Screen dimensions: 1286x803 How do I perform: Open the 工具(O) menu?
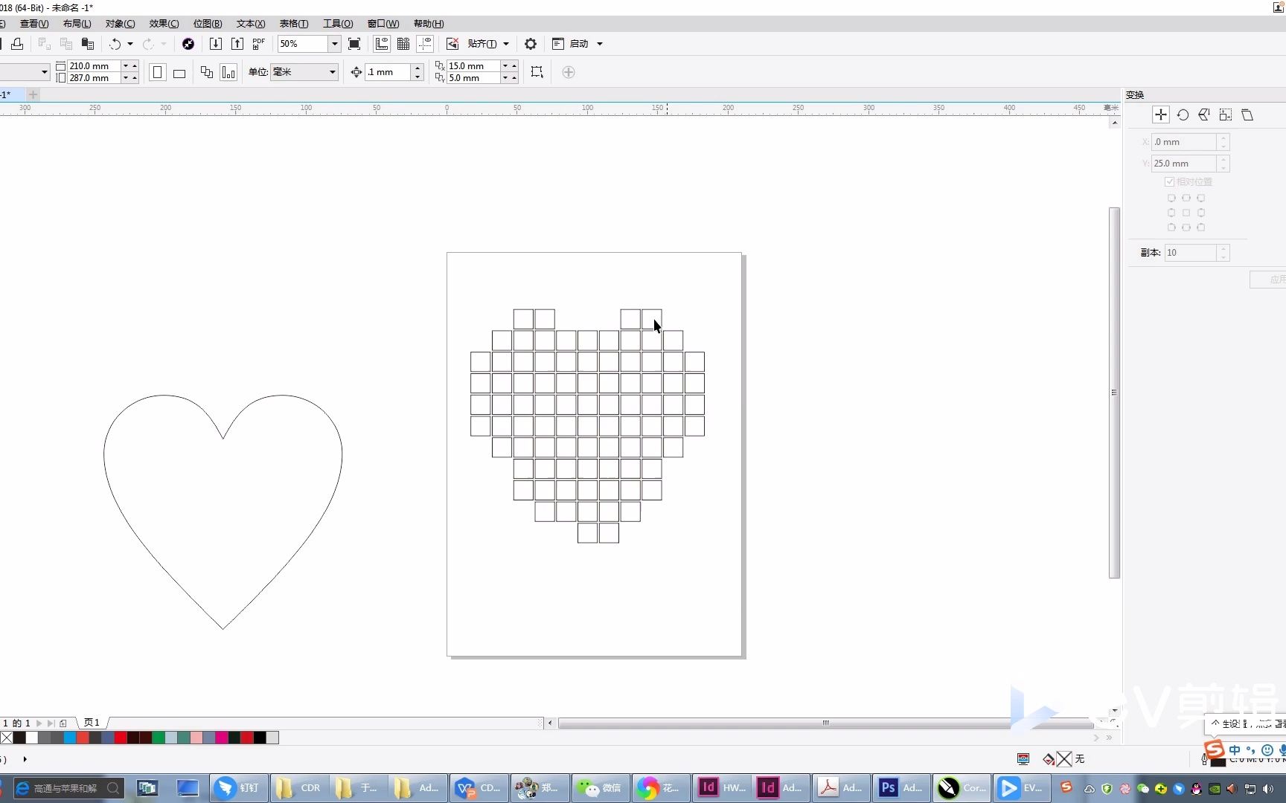coord(338,24)
